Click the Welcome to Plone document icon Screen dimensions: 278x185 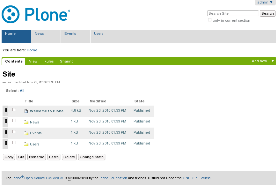[x=26, y=111]
